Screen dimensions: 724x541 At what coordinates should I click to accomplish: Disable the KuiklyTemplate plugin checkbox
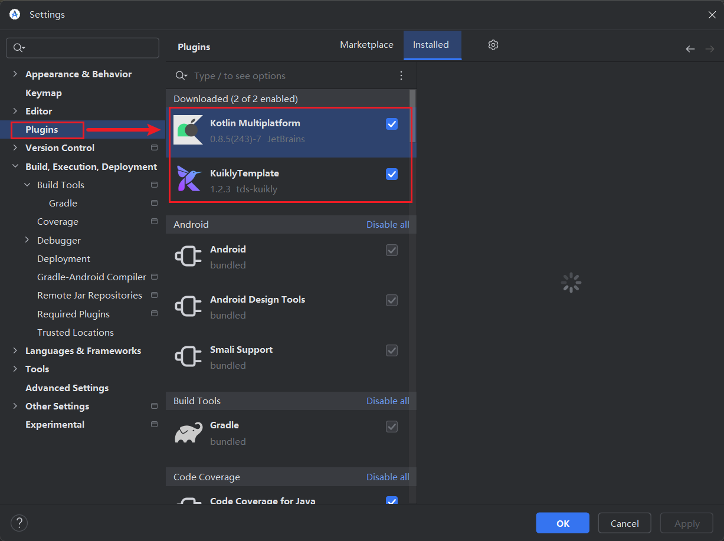click(392, 174)
